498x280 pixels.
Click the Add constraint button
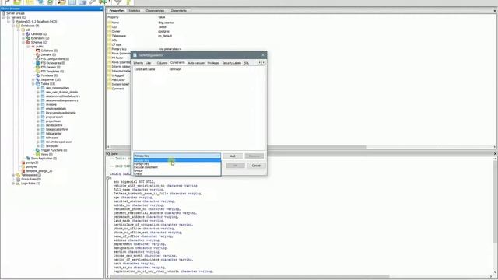[x=233, y=156]
